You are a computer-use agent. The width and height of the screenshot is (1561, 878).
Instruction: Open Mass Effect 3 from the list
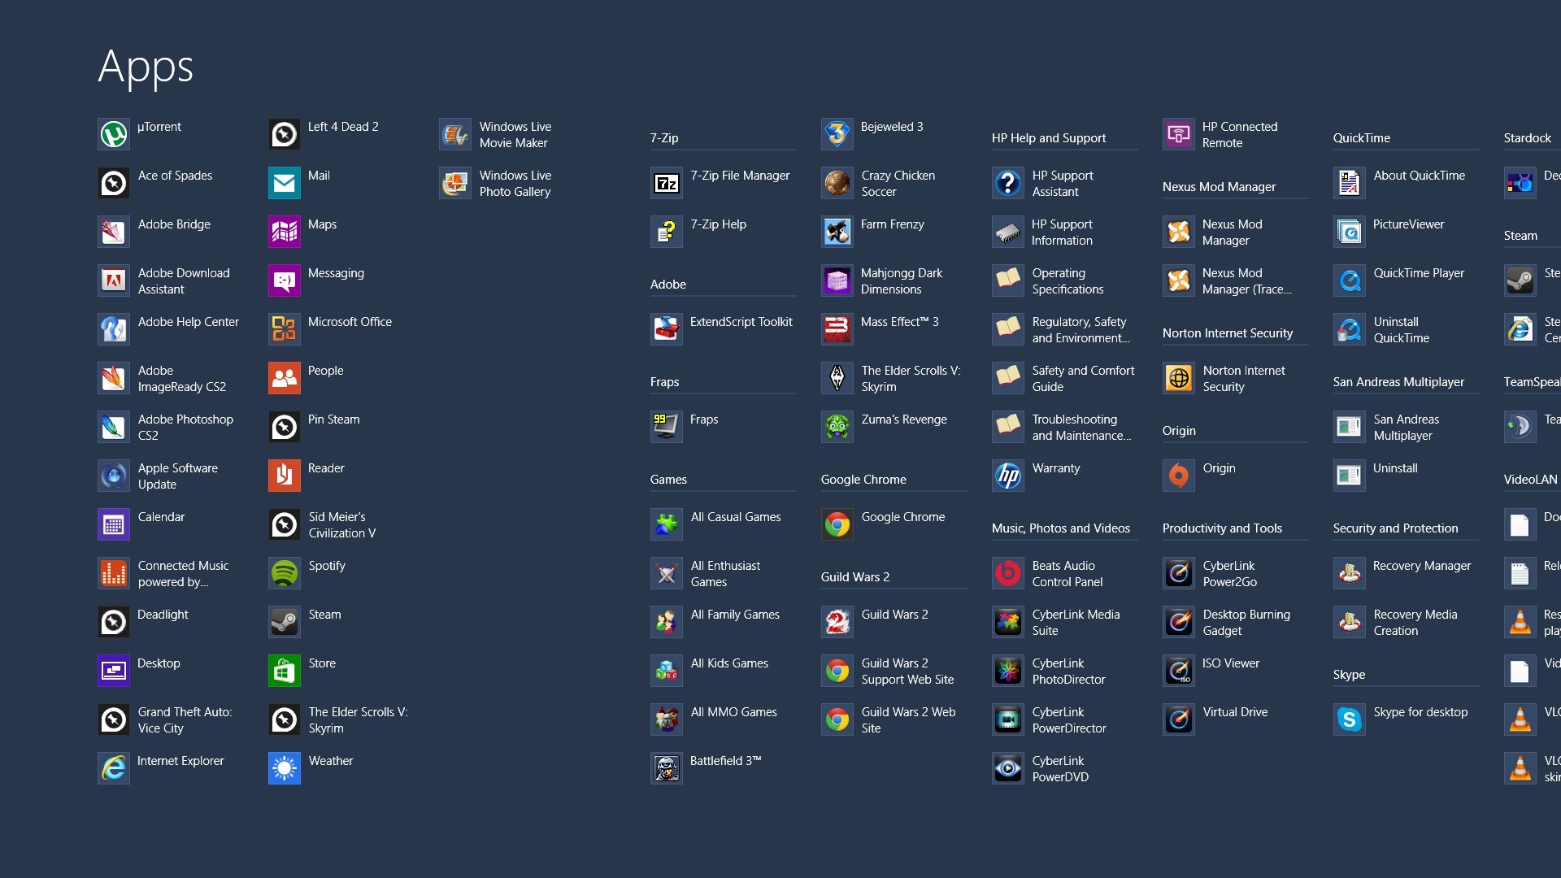click(x=899, y=322)
